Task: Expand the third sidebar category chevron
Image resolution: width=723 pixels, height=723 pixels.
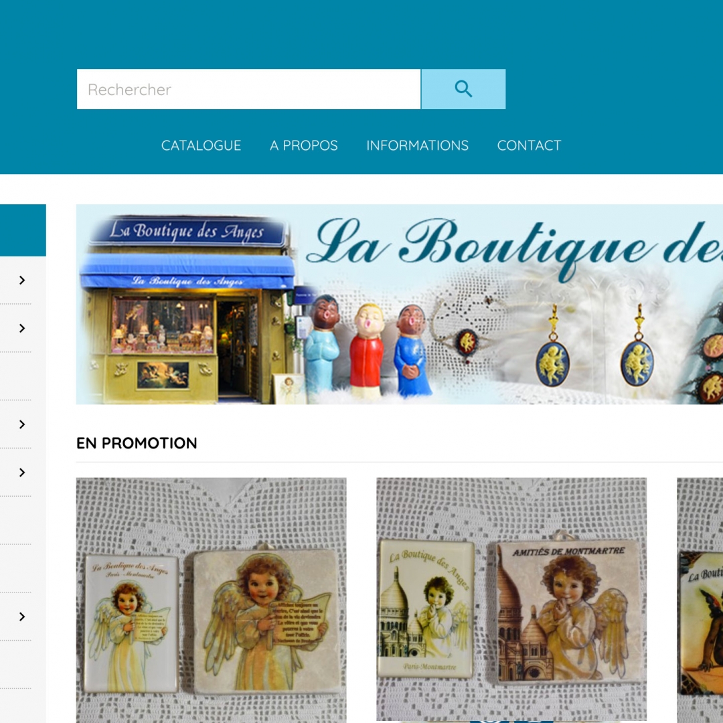Action: tap(21, 424)
